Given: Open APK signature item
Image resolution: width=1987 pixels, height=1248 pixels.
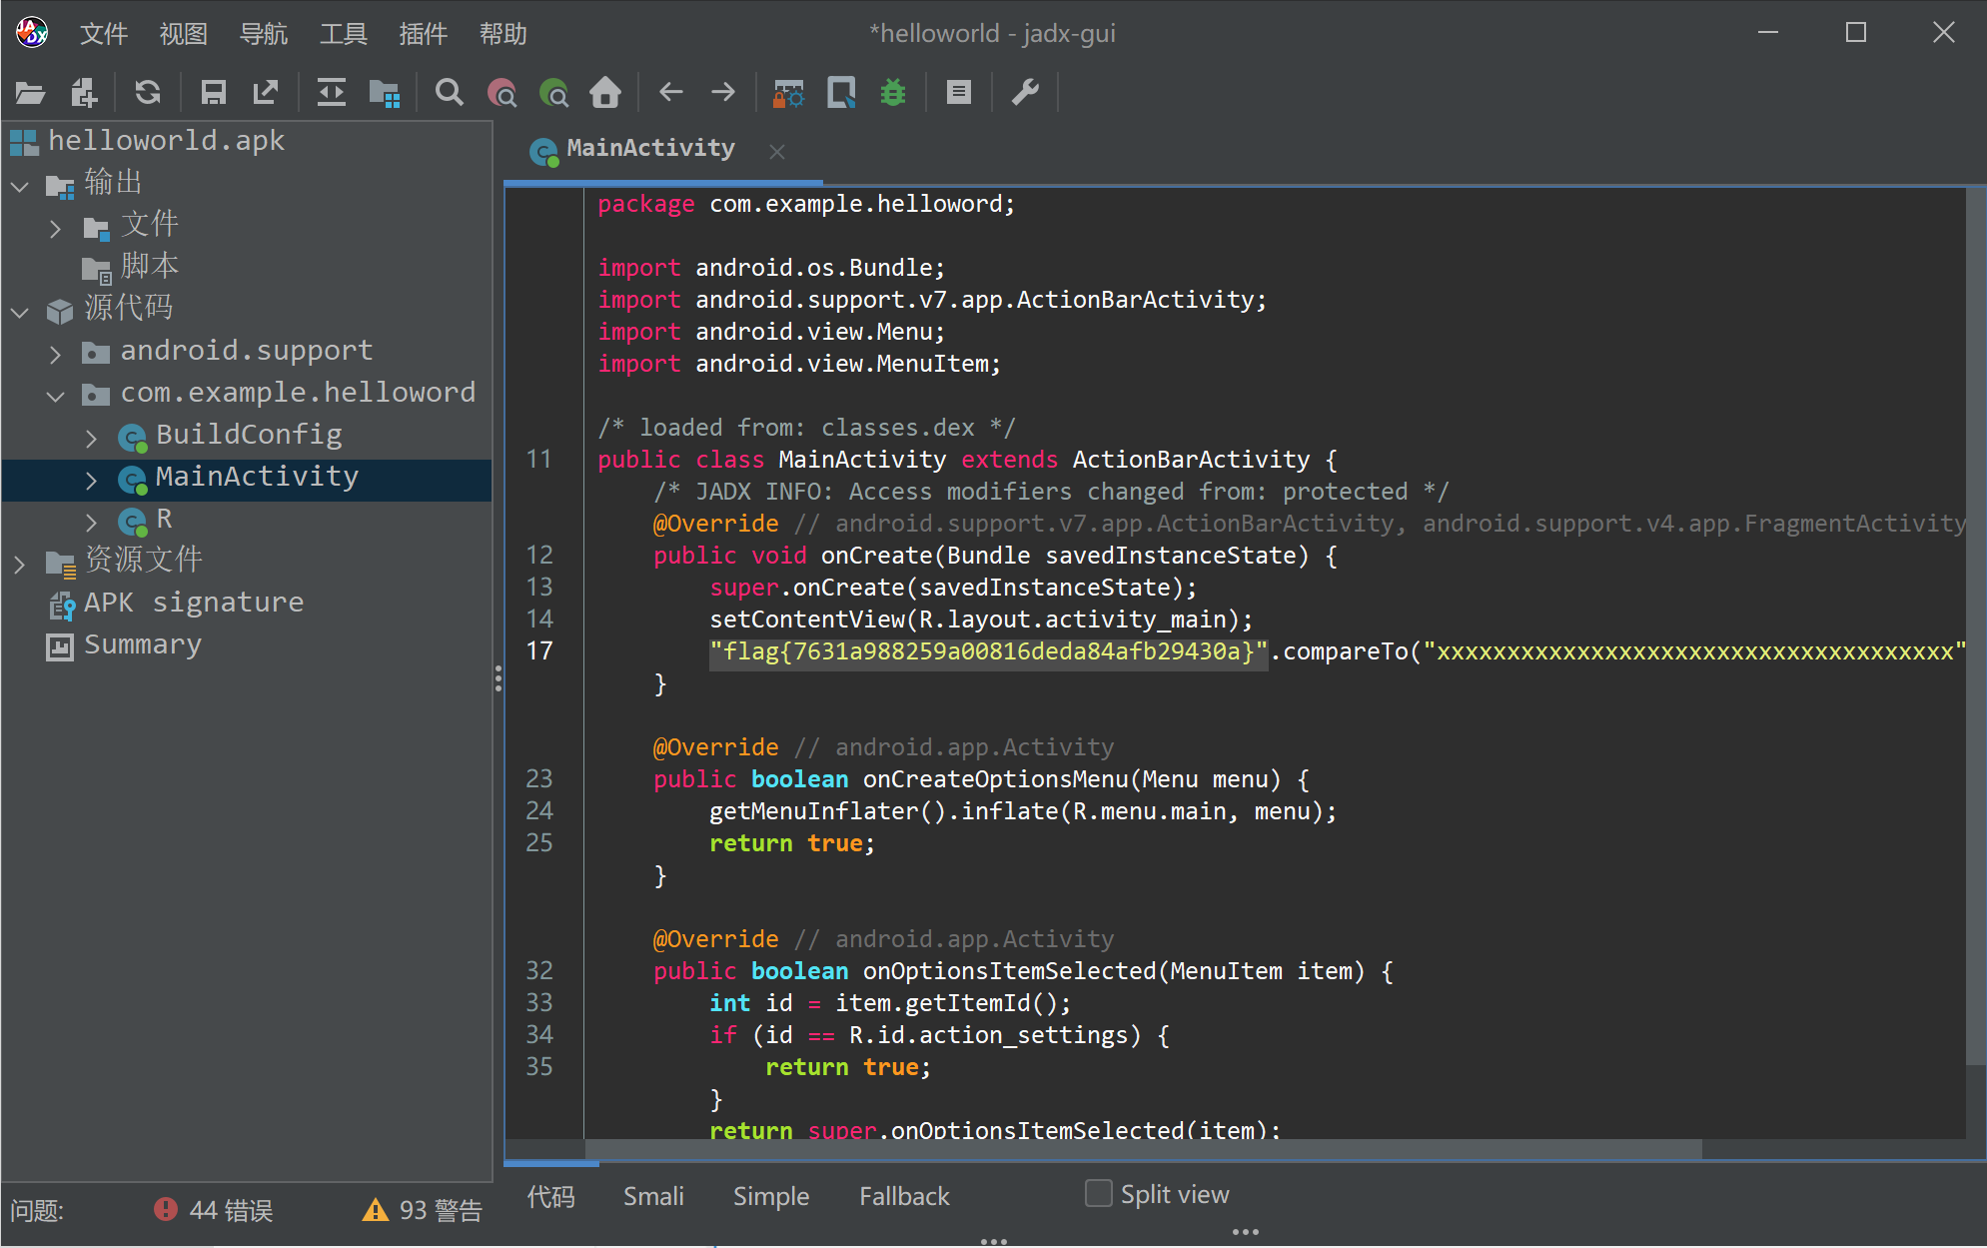Looking at the screenshot, I should pos(176,603).
